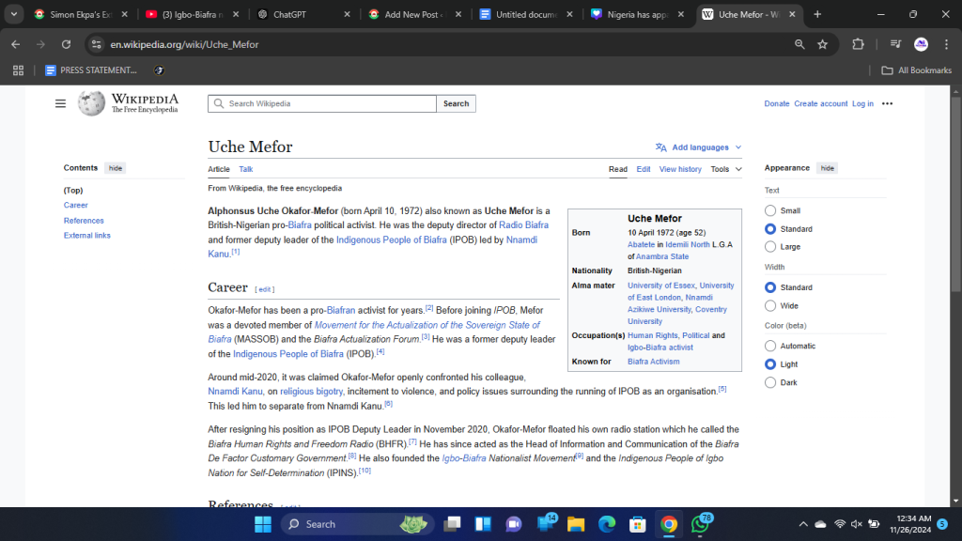
Task: Open Wikipedia three-dot user menu
Action: tap(887, 103)
